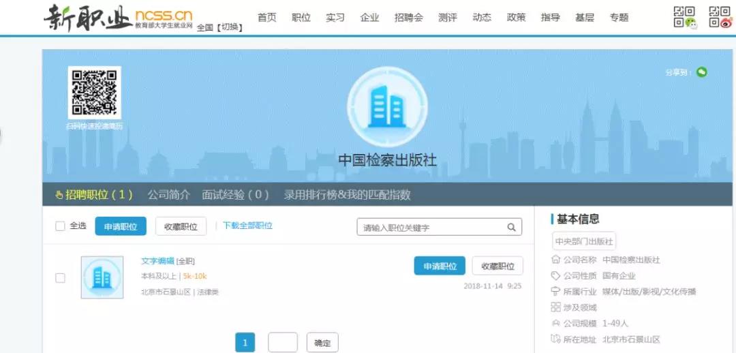Click the signpost icon beside 所属行业
This screenshot has width=736, height=353.
click(556, 292)
